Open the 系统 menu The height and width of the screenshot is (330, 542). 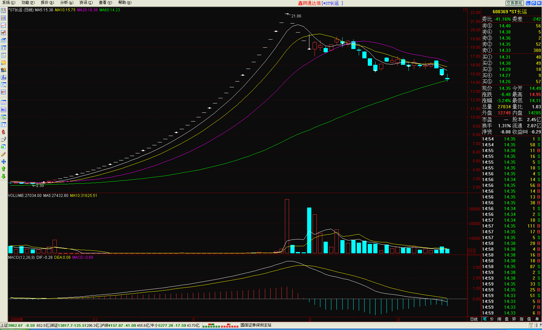click(9, 3)
